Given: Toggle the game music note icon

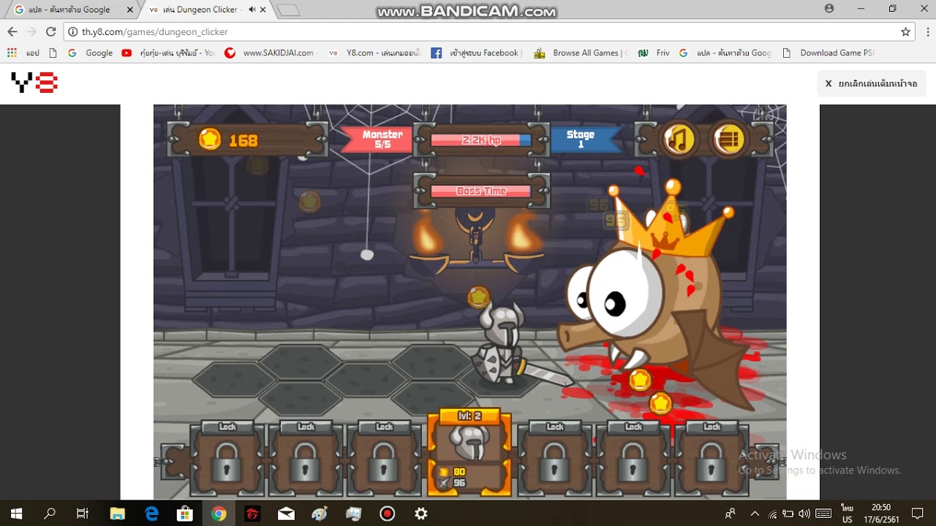Looking at the screenshot, I should (x=679, y=139).
